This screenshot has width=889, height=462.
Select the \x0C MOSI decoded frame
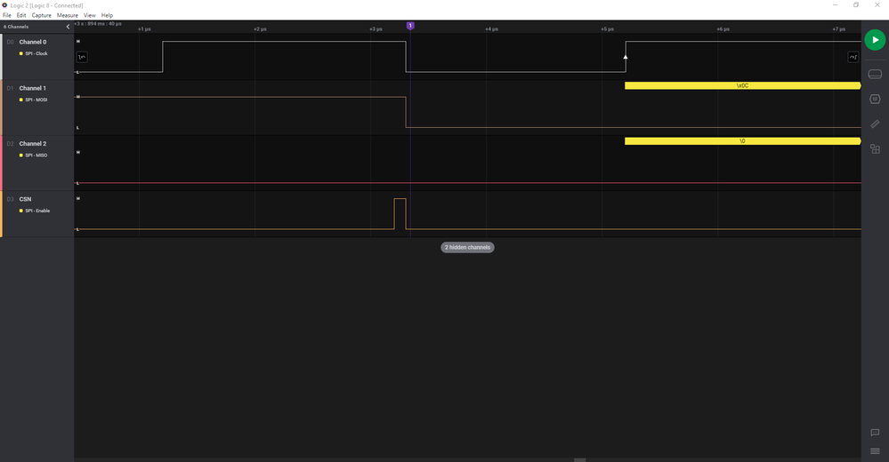click(x=743, y=85)
